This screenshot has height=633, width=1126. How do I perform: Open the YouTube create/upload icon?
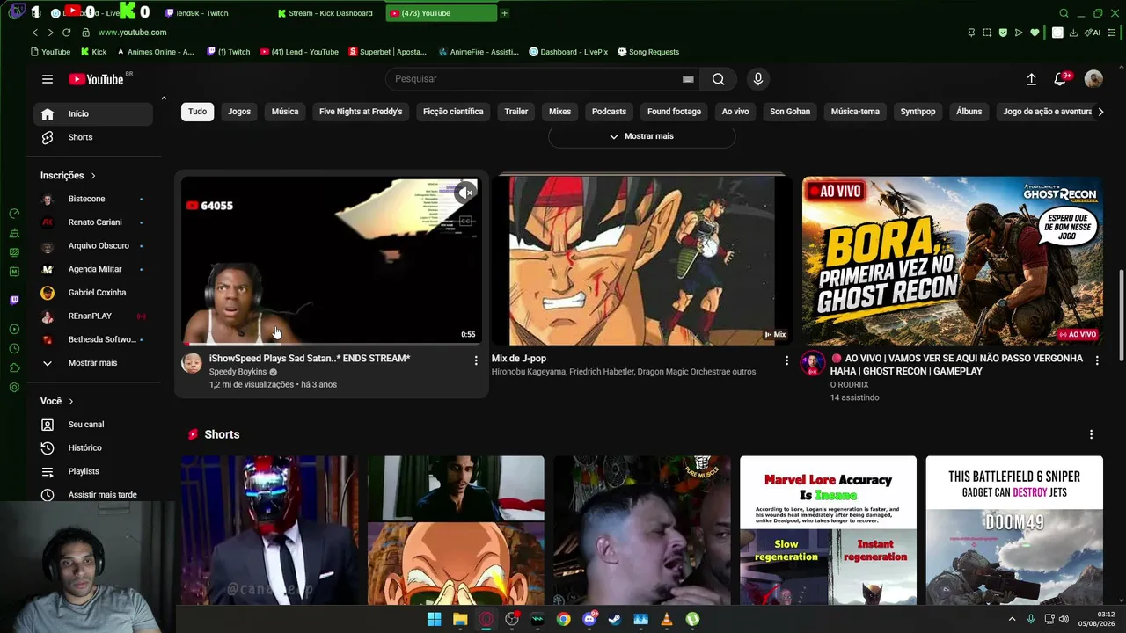1031,79
